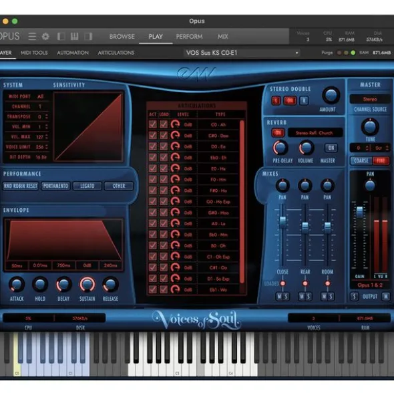The image size is (394, 395).
Task: Solo the Room mic channel
Action: (331, 297)
